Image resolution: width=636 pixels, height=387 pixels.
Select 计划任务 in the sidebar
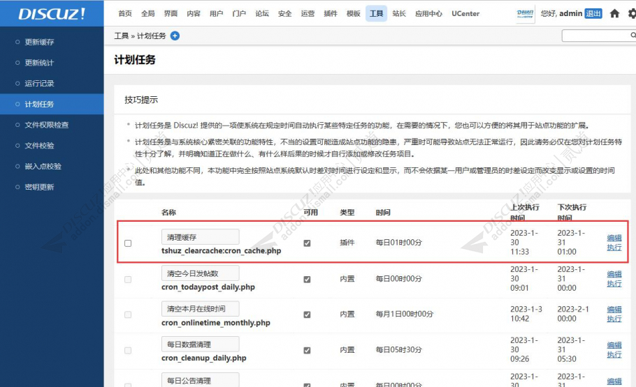(52, 104)
